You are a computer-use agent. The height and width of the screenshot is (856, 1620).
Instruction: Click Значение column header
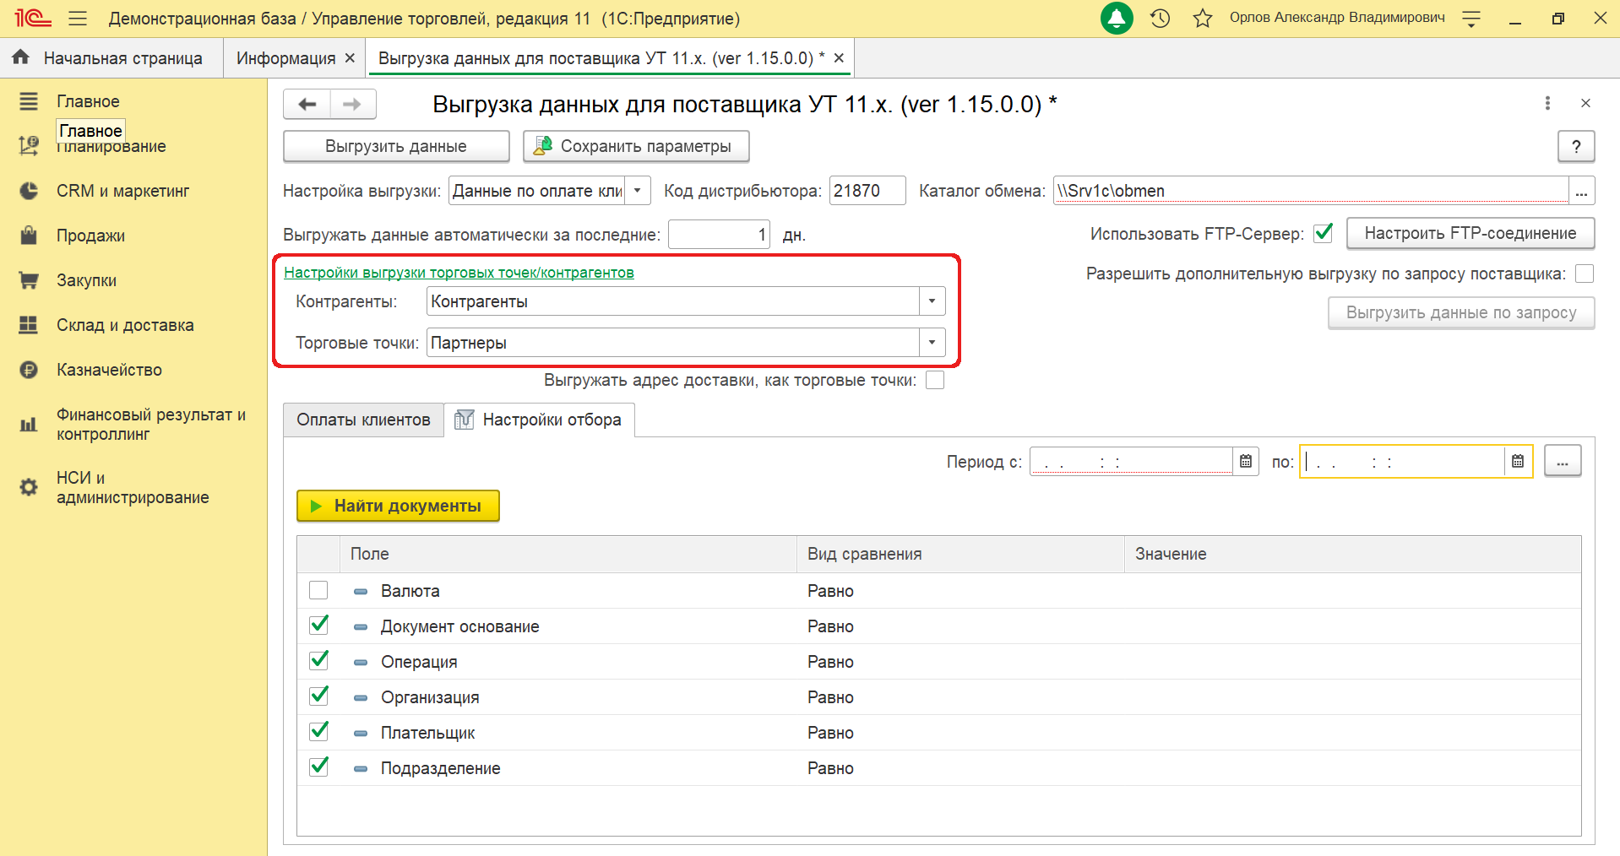point(1352,554)
